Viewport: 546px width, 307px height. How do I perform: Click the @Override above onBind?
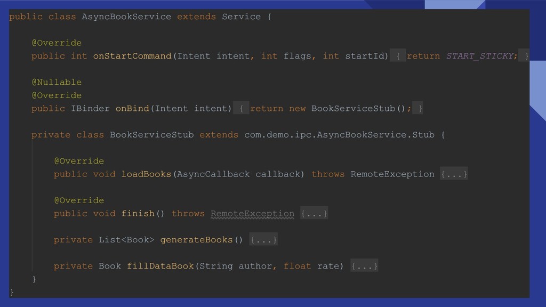pos(57,95)
